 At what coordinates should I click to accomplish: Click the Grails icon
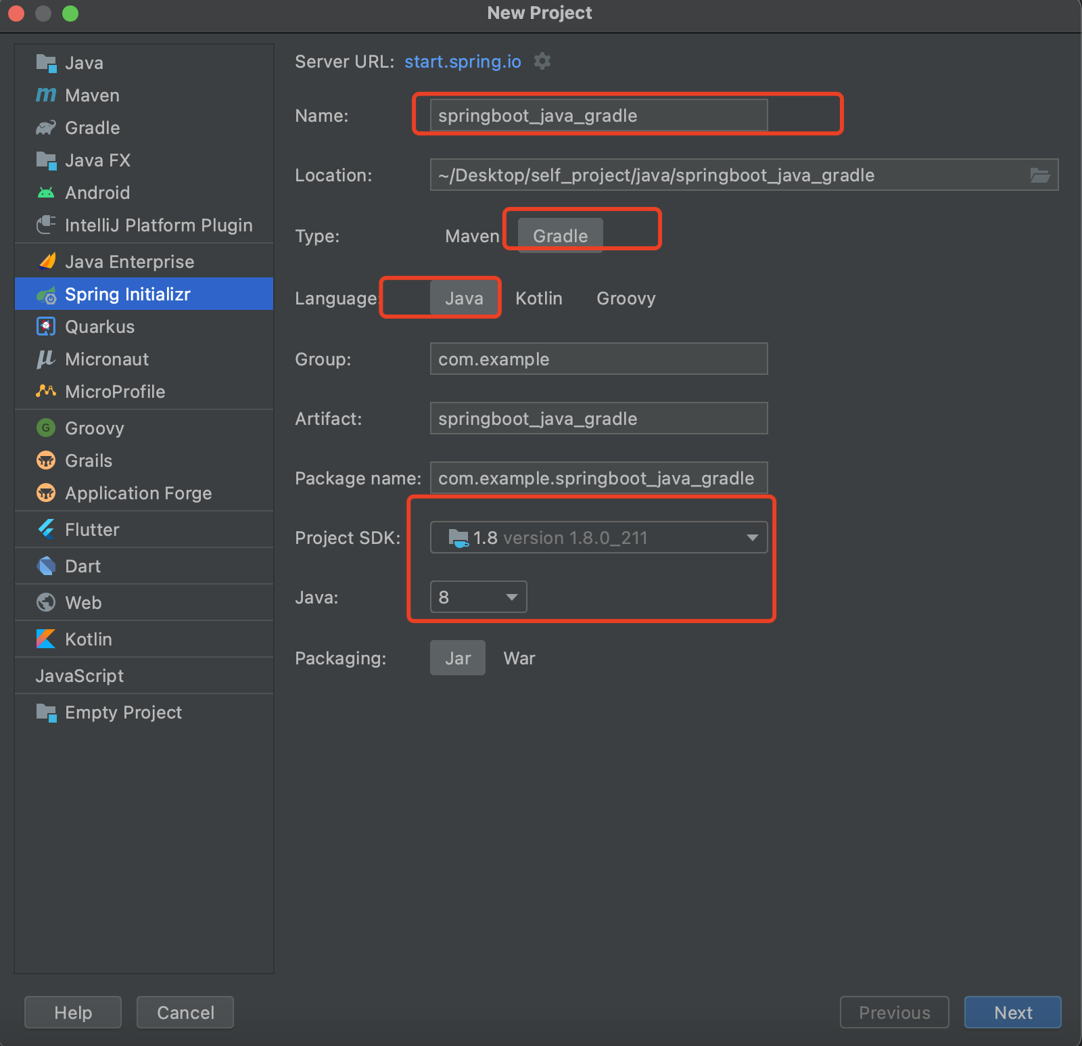[x=46, y=461]
